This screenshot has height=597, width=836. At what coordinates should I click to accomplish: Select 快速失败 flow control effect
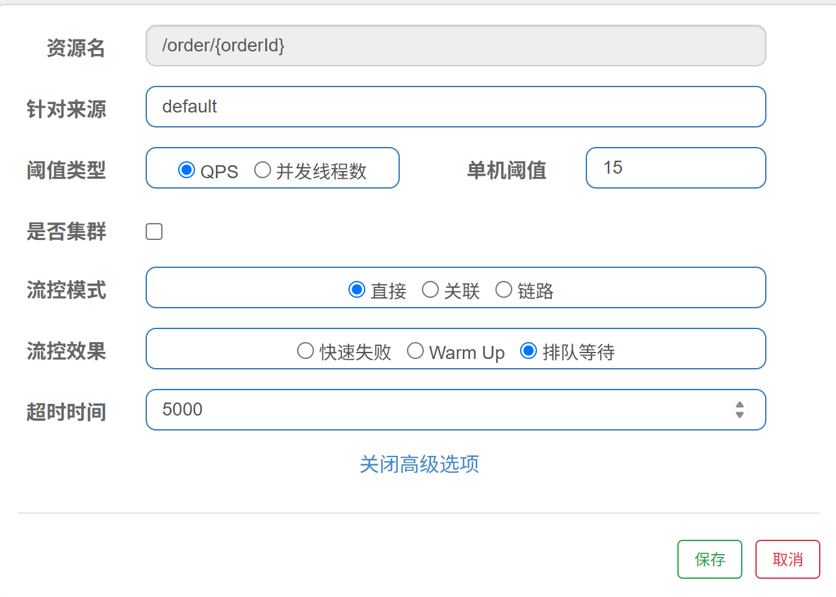306,351
